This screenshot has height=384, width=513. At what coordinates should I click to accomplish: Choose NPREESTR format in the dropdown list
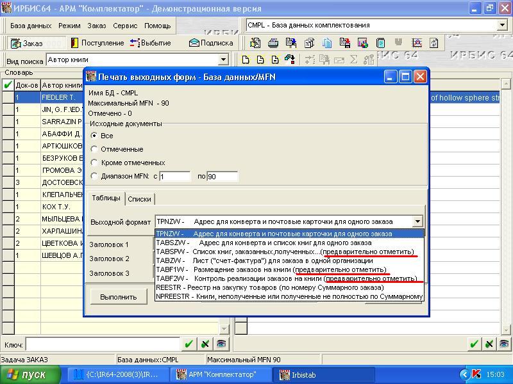pyautogui.click(x=289, y=296)
